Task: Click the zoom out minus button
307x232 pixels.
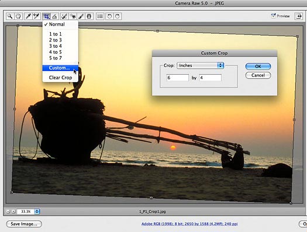Action: click(x=8, y=212)
